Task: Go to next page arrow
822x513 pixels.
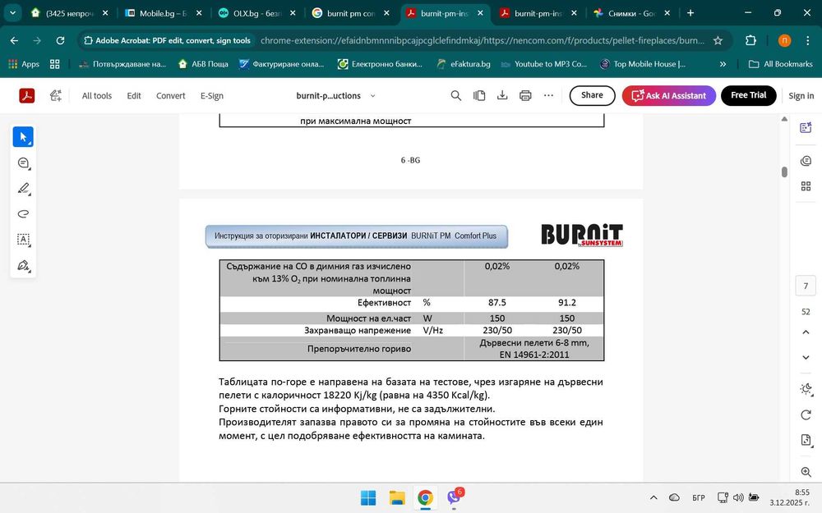Action: click(x=806, y=358)
